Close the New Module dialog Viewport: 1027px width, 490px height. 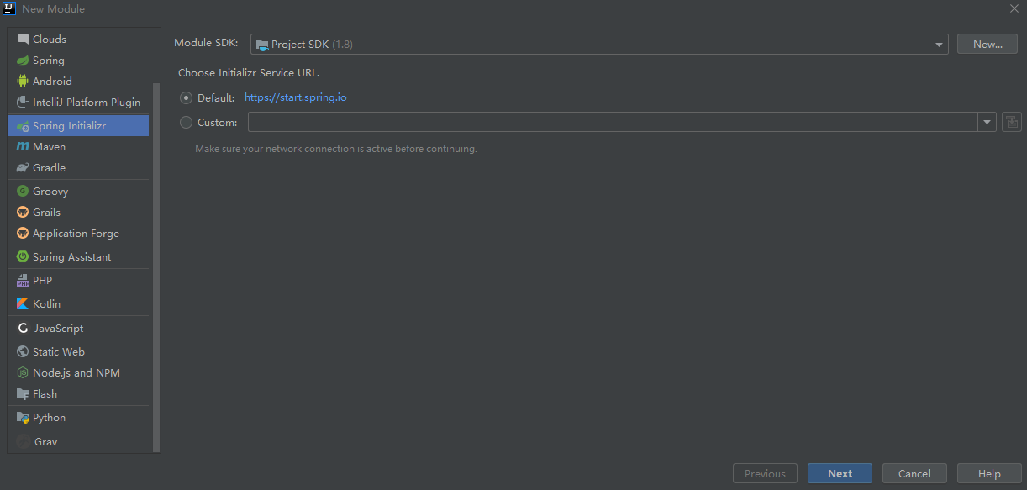tap(1014, 8)
